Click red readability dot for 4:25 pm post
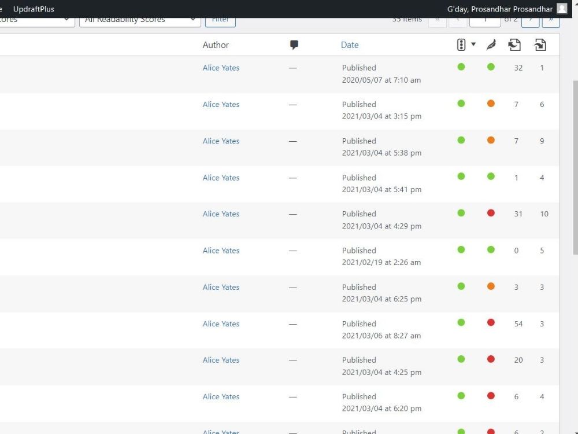 click(491, 359)
